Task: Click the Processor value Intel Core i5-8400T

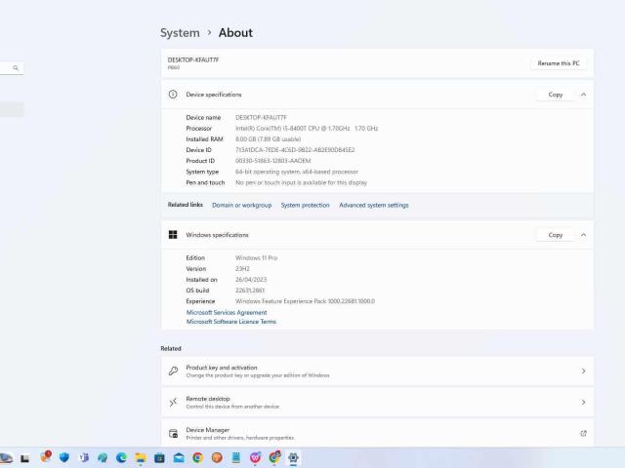Action: [307, 128]
